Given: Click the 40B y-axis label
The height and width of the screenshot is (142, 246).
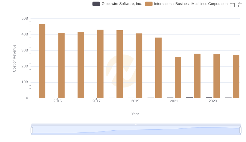Looking at the screenshot, I should click(25, 34).
